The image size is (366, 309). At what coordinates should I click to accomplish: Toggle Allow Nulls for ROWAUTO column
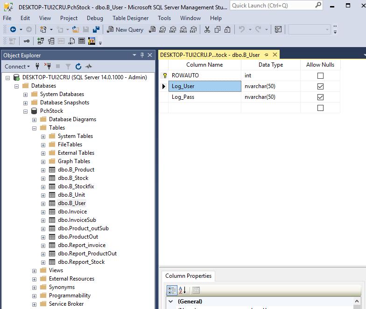click(320, 76)
